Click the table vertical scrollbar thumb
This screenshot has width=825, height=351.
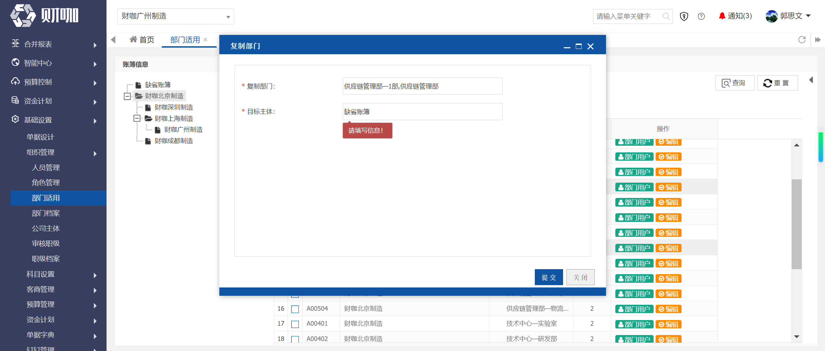point(797,224)
